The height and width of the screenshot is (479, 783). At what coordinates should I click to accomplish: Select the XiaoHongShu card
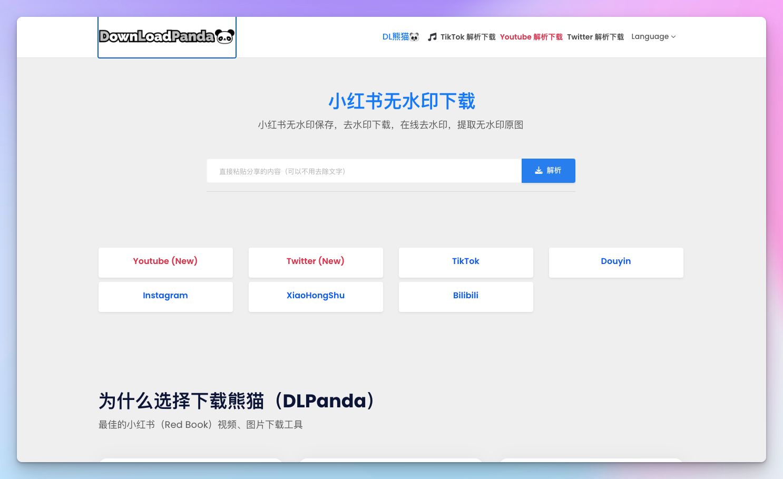(316, 296)
